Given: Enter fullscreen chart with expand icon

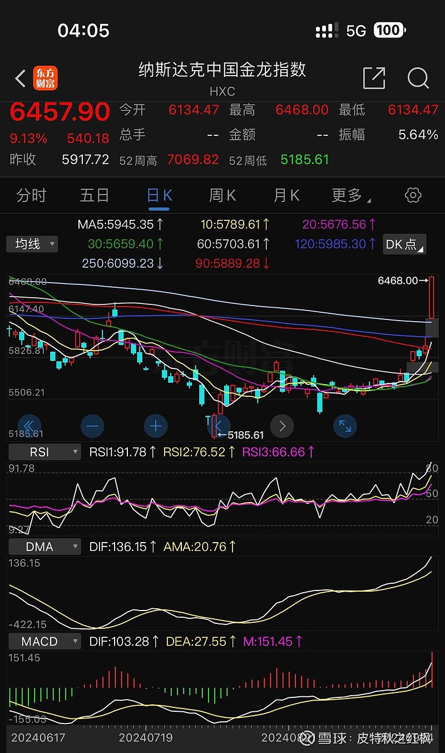Looking at the screenshot, I should click(x=345, y=426).
